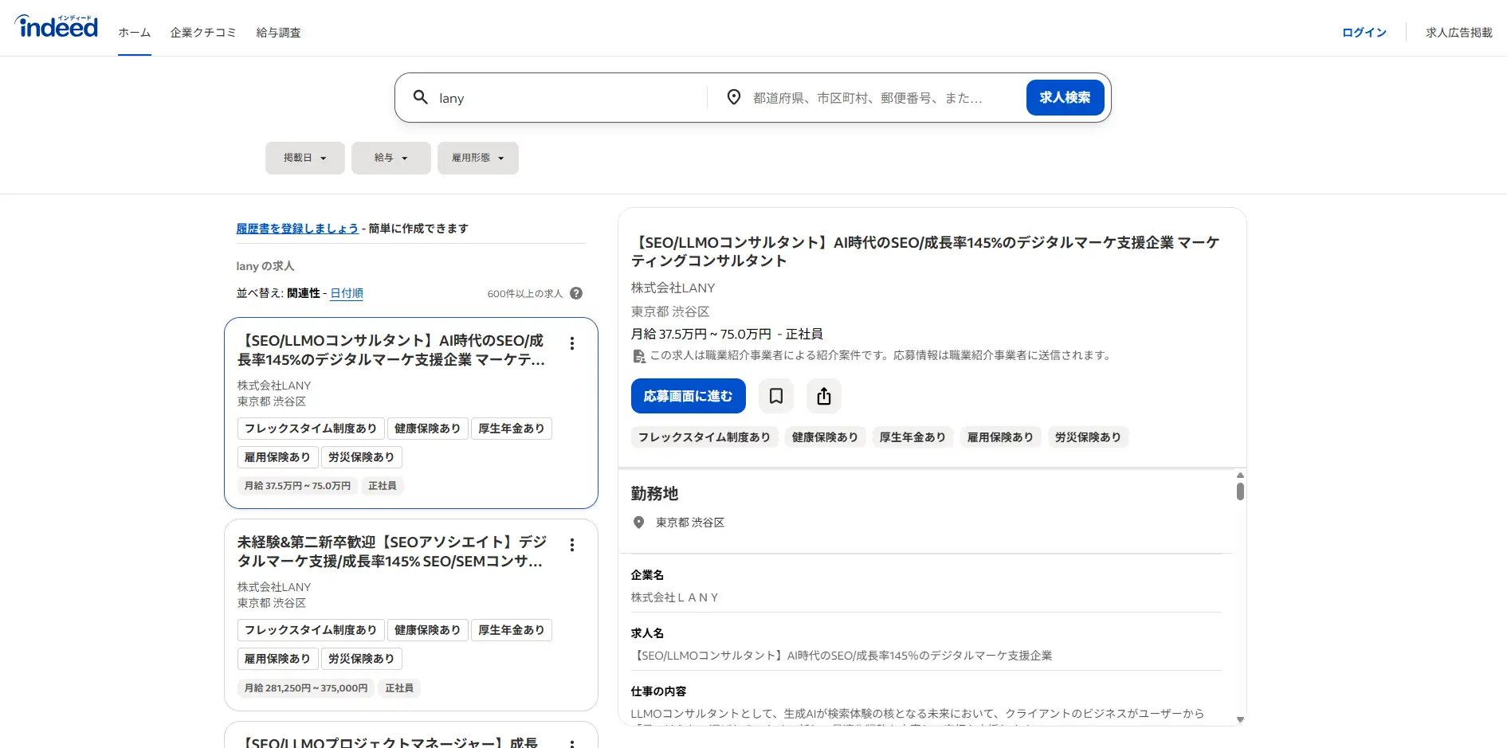Expand the 掲載日 filter dropdown
Viewport: 1507px width, 748px height.
pos(305,158)
